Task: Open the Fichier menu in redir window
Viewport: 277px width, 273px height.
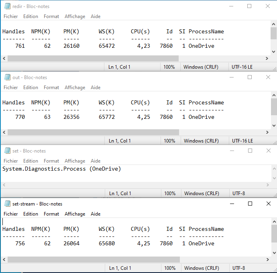Action: pyautogui.click(x=11, y=16)
